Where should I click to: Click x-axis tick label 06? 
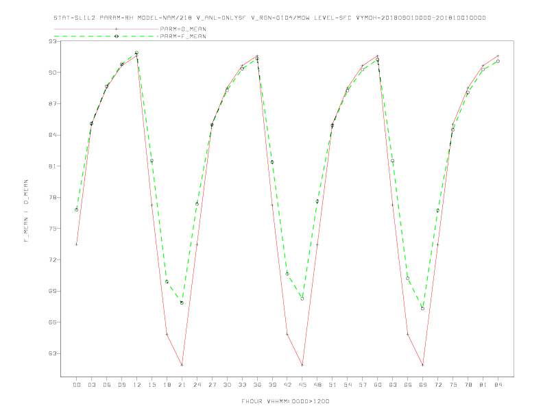[107, 385]
